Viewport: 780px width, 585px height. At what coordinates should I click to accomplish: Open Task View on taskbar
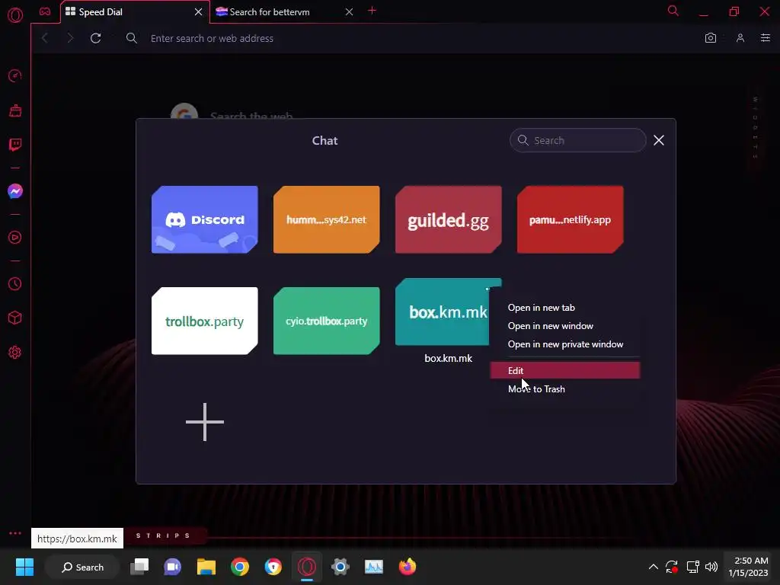139,567
